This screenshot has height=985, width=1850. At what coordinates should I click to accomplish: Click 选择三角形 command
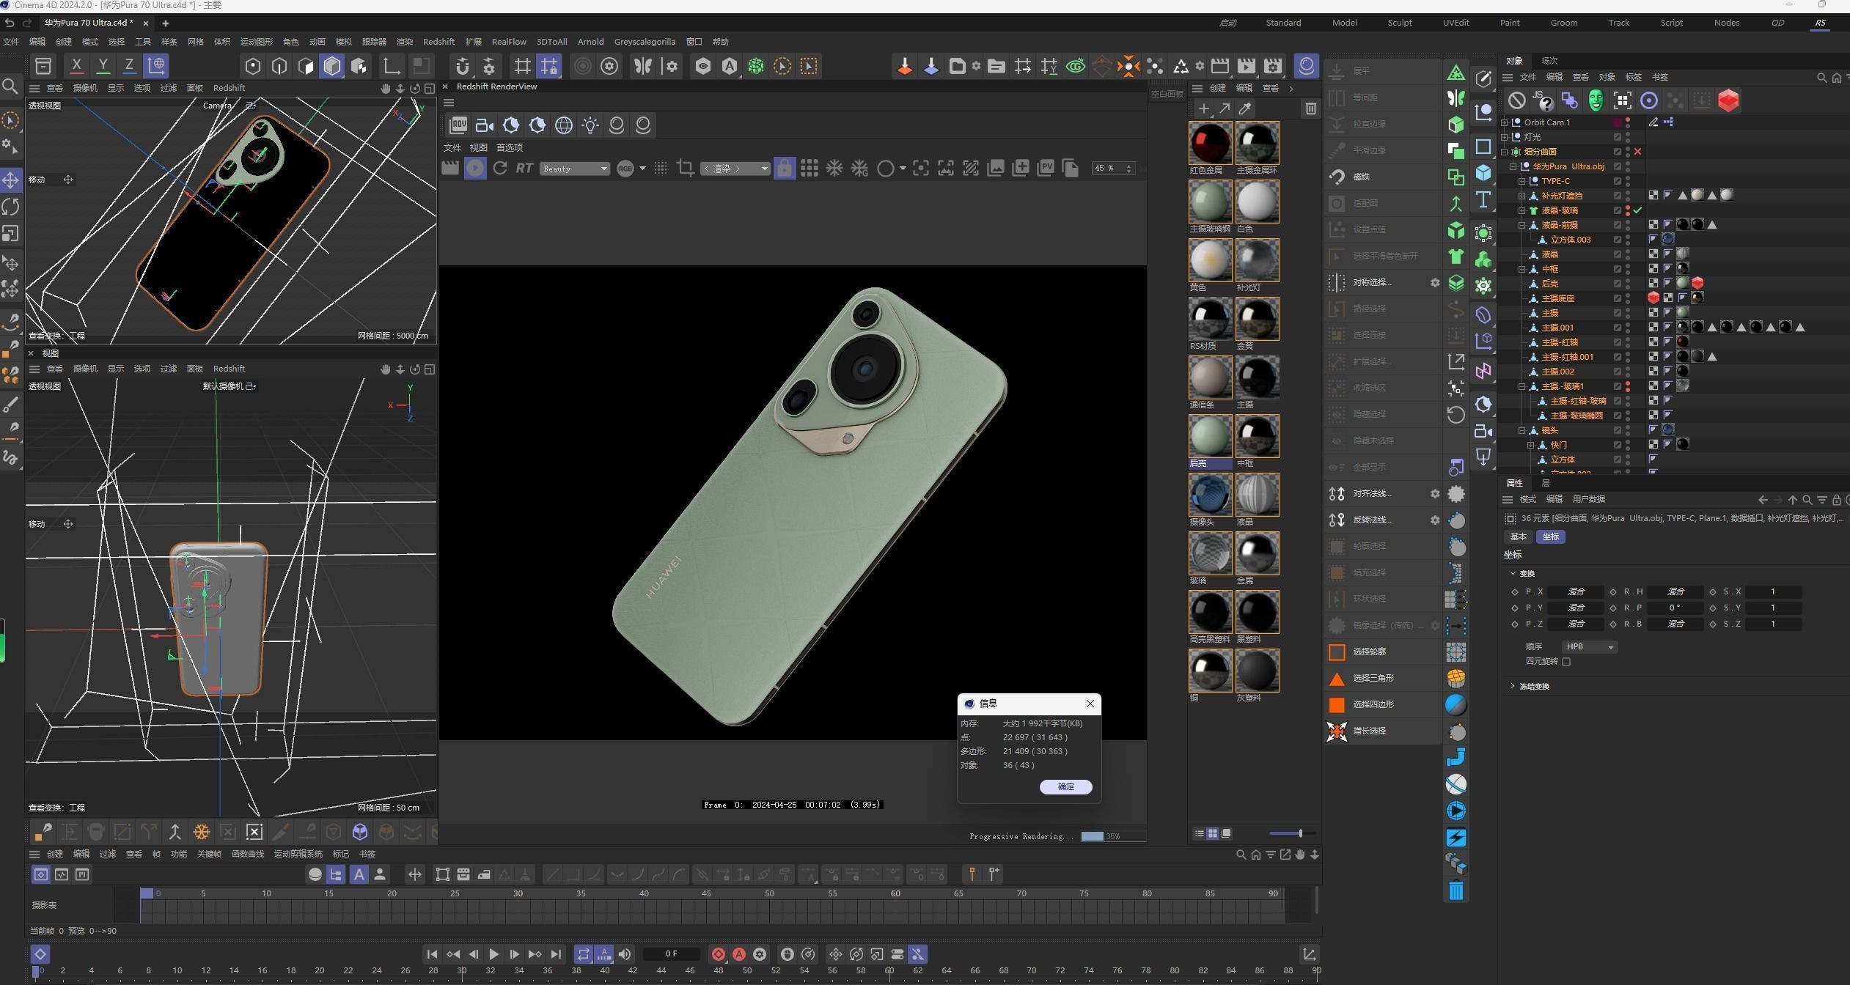tap(1373, 678)
